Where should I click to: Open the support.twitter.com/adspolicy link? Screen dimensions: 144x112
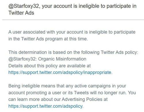(46, 106)
